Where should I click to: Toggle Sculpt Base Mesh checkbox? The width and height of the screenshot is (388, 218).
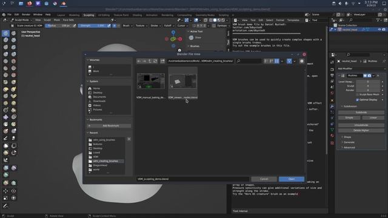pyautogui.click(x=357, y=94)
